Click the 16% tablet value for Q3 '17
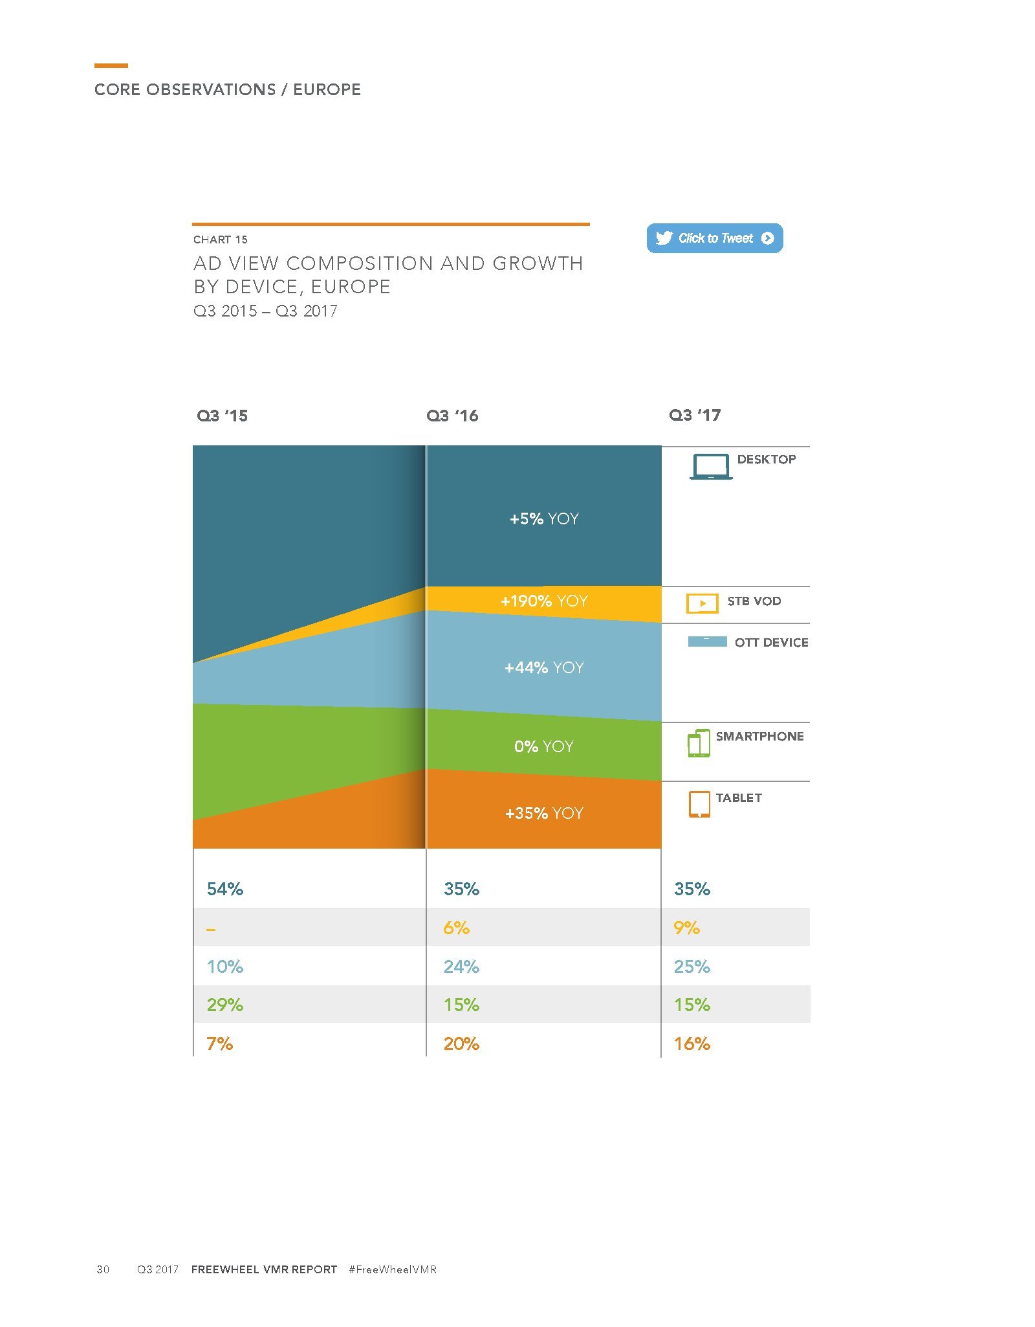Viewport: 1035px width, 1327px height. point(692,1043)
